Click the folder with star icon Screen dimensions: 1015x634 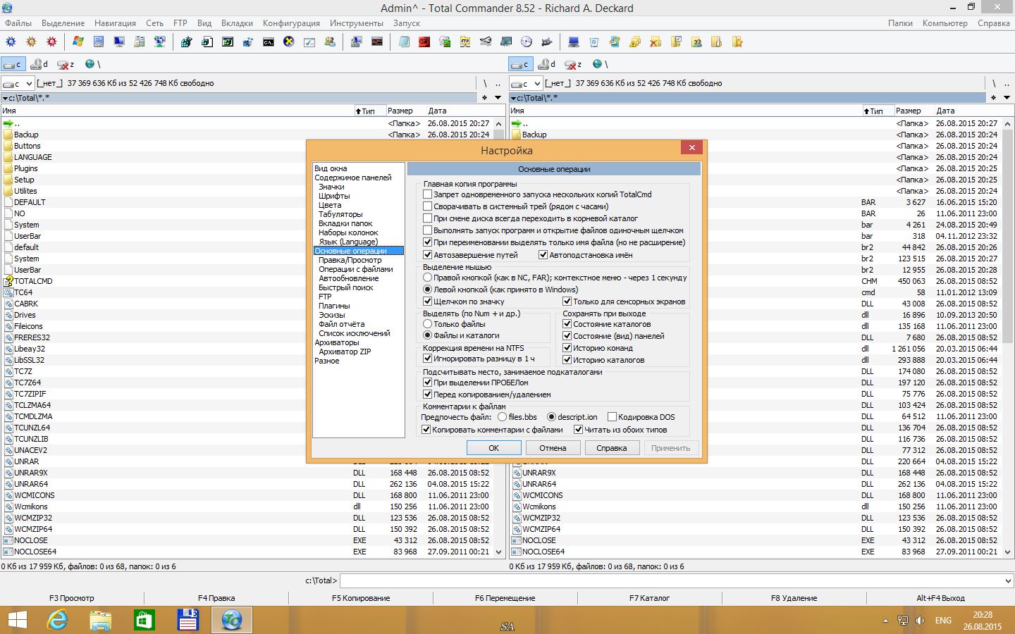click(x=737, y=42)
